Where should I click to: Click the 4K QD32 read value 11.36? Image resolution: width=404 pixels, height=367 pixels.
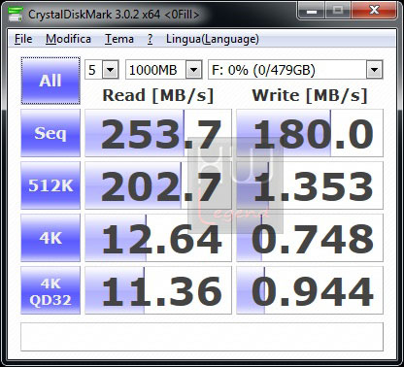pyautogui.click(x=158, y=290)
